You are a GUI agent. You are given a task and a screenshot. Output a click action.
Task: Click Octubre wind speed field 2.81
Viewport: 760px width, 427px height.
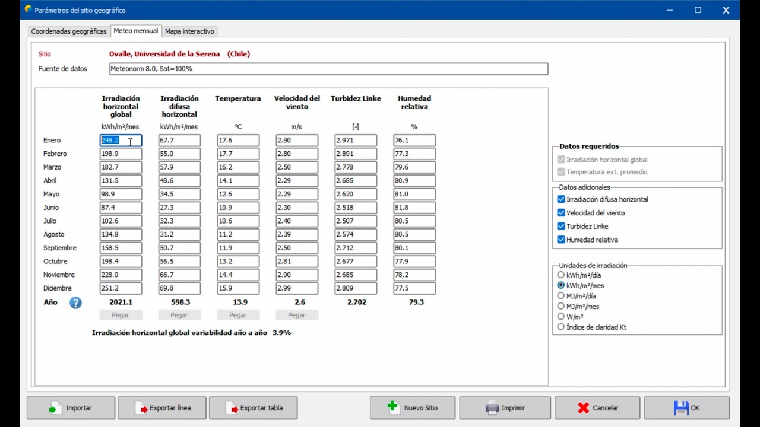tap(297, 262)
